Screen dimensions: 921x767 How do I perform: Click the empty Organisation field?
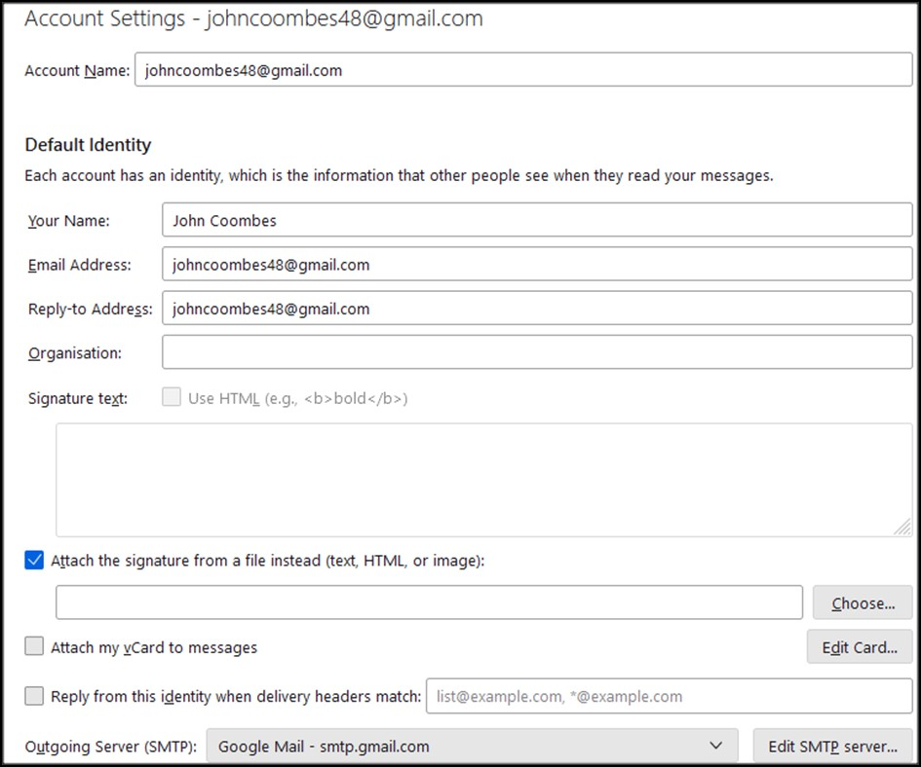click(537, 352)
